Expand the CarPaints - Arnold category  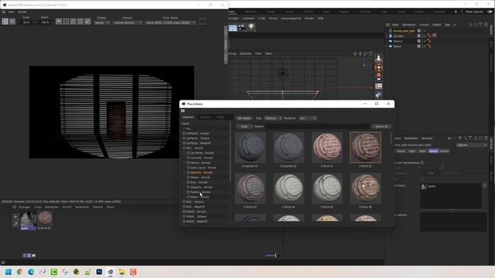pos(184,134)
